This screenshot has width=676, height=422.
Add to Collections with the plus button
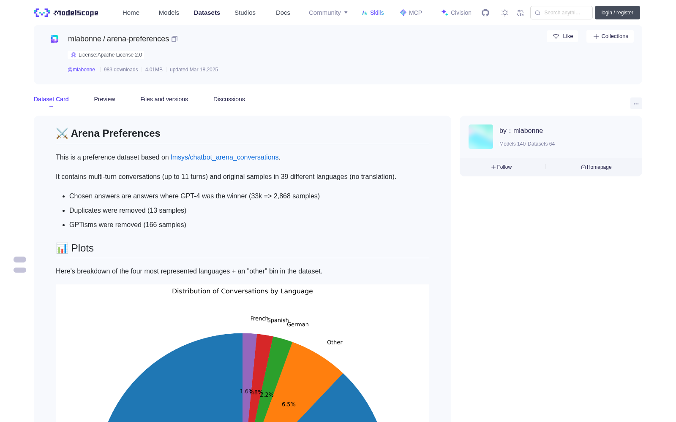pyautogui.click(x=610, y=36)
